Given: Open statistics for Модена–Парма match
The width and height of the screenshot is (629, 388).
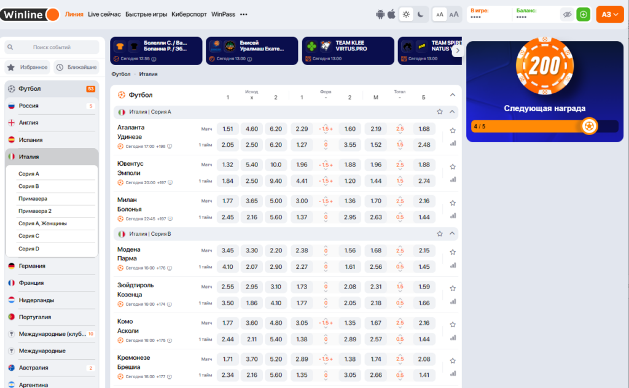Looking at the screenshot, I should 453,265.
